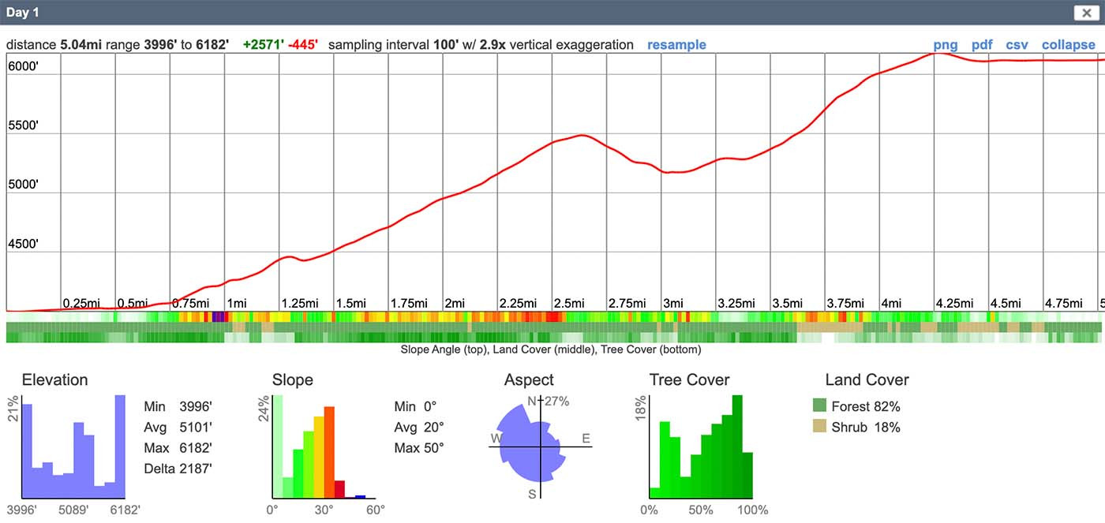Click the Shrub land cover swatch
Image resolution: width=1105 pixels, height=523 pixels.
point(820,427)
